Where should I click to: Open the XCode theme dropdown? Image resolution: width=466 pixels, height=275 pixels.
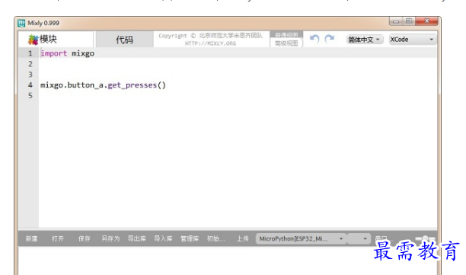tap(412, 40)
